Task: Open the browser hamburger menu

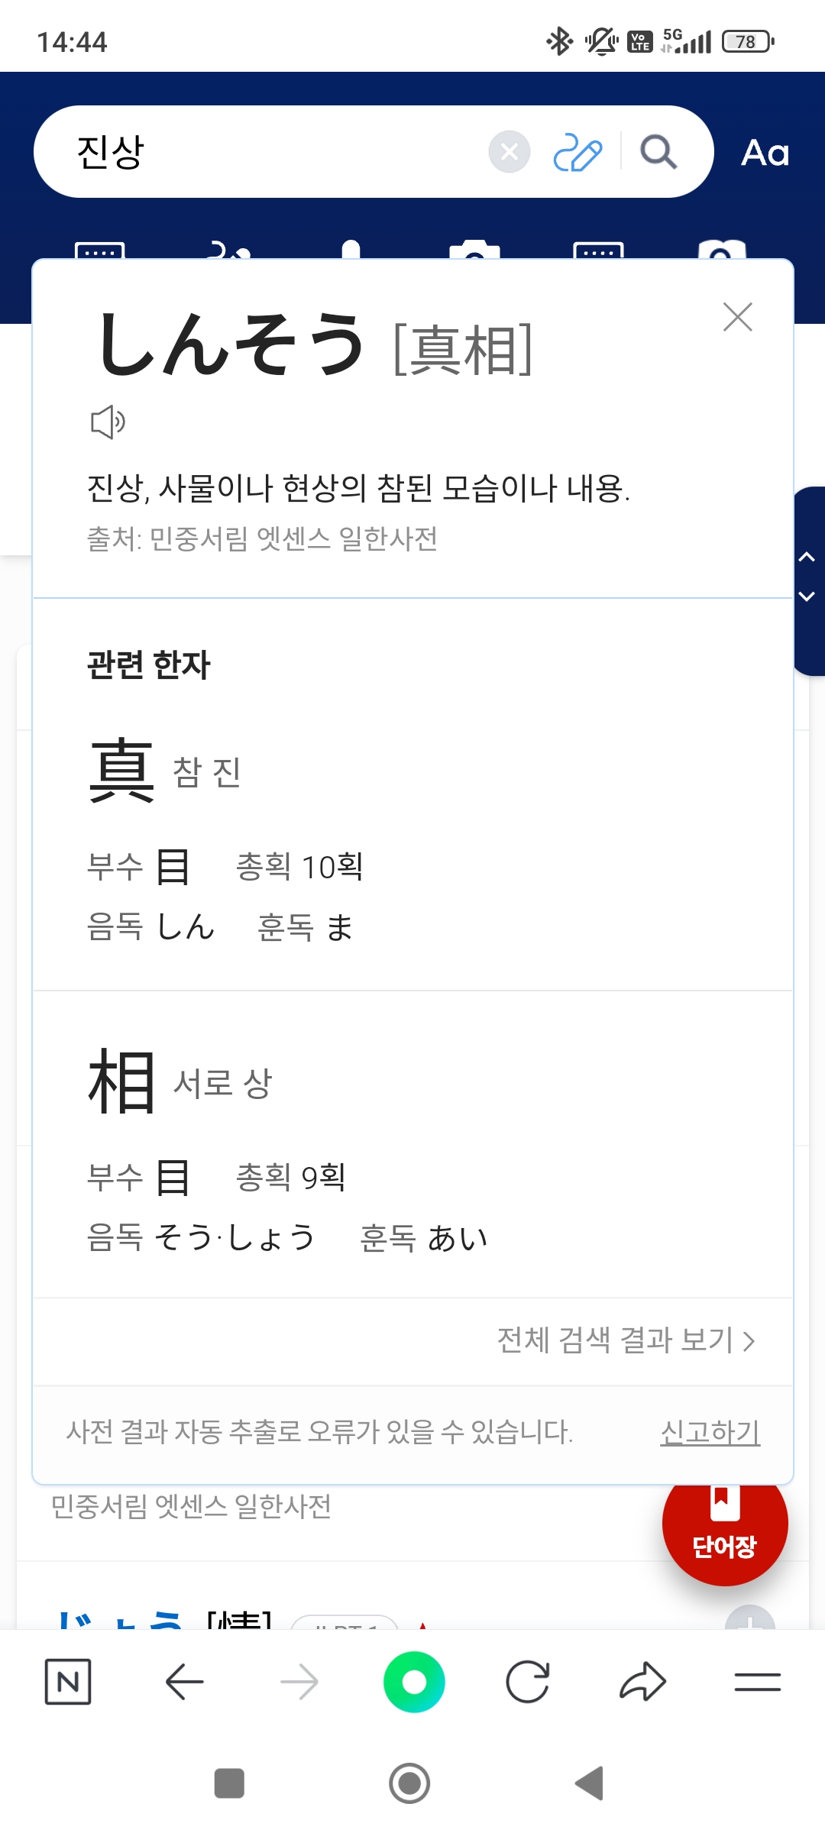Action: (x=757, y=1682)
